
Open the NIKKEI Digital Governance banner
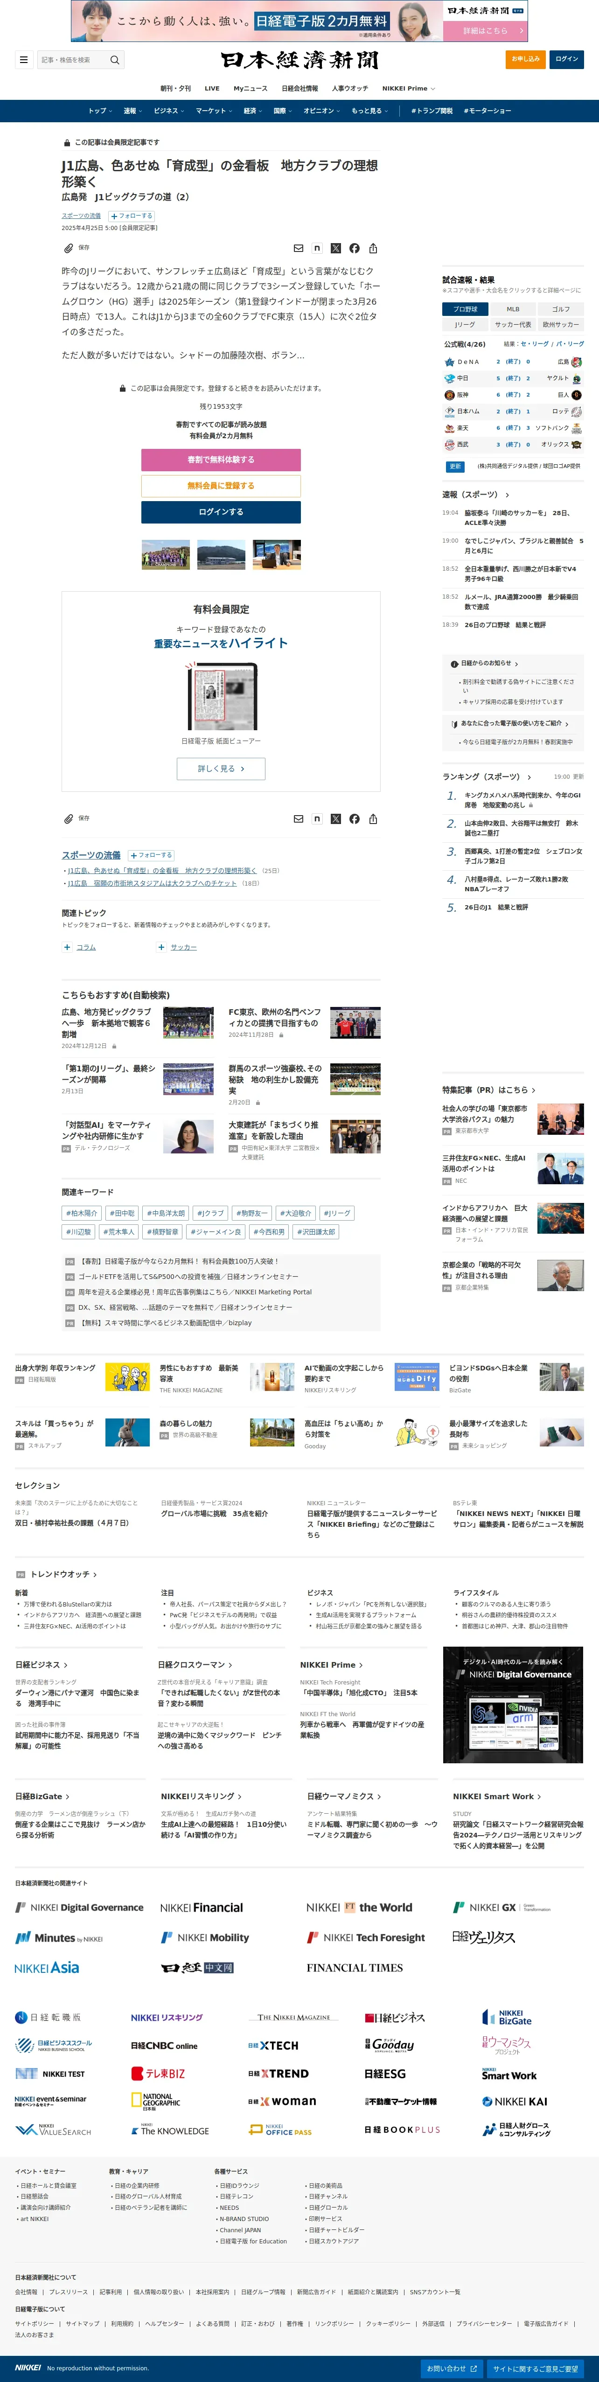coord(513,1705)
